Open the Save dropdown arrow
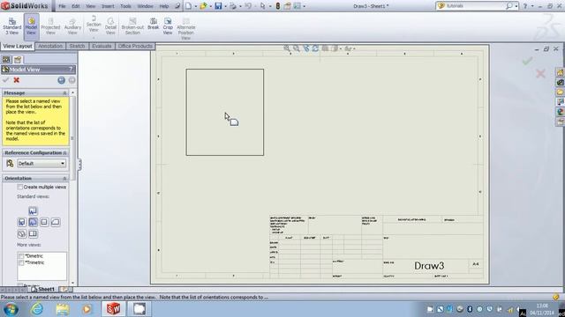The image size is (565, 317). pos(225,6)
